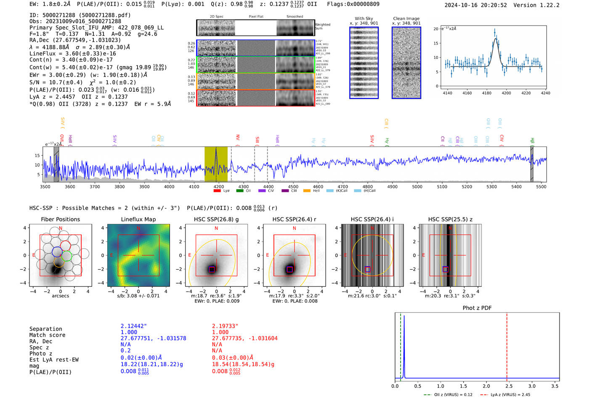Click the "Obs: 20231009v016_5000271288" line

click(x=75, y=21)
